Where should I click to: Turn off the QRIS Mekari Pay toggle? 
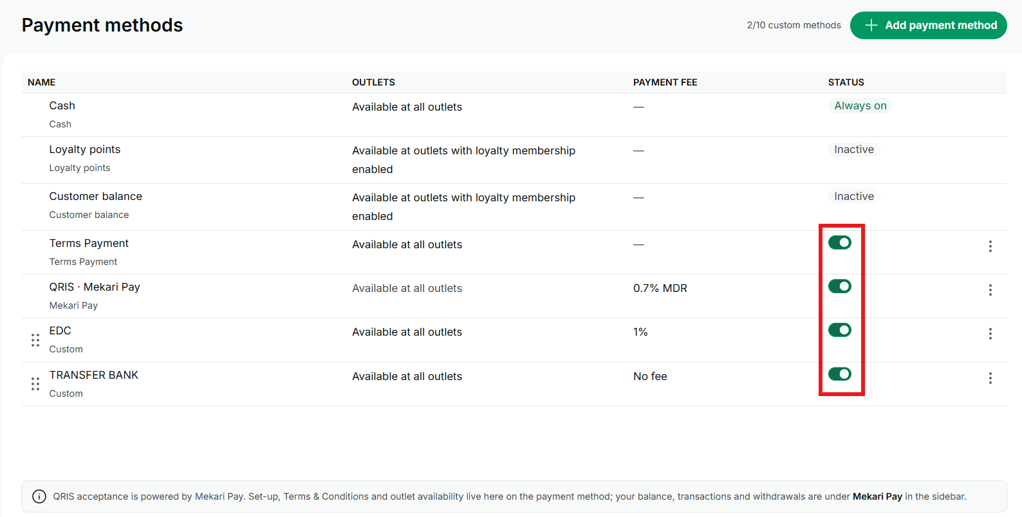tap(840, 286)
